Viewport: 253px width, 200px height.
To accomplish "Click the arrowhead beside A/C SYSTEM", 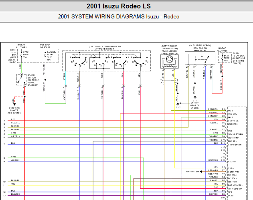I will click(201, 172).
